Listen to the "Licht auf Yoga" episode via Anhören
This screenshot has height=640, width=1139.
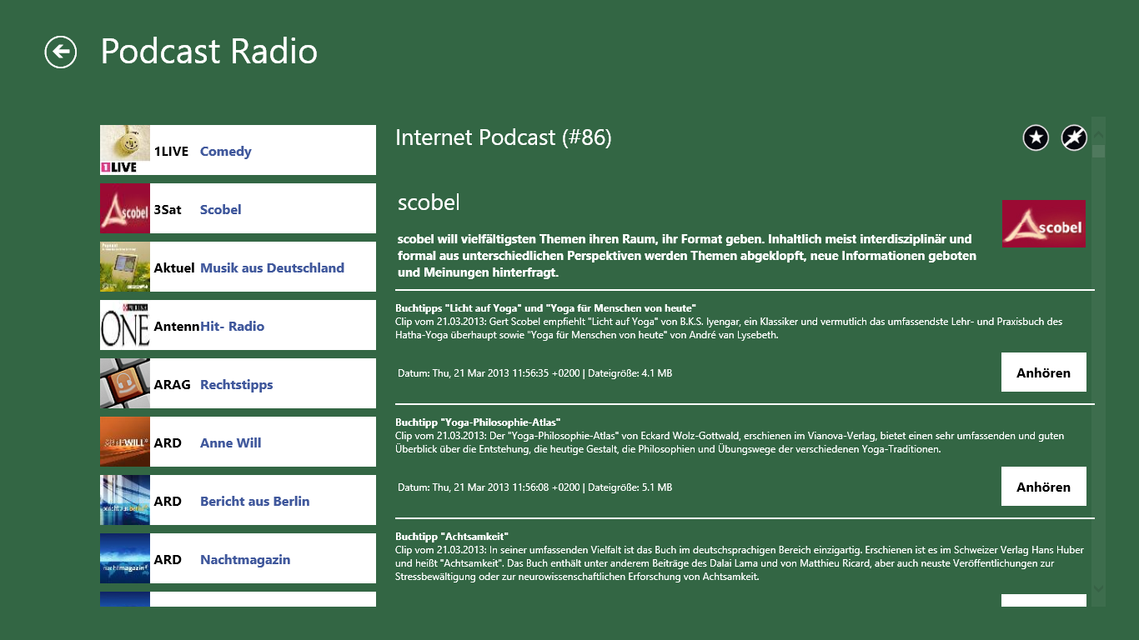tap(1043, 372)
